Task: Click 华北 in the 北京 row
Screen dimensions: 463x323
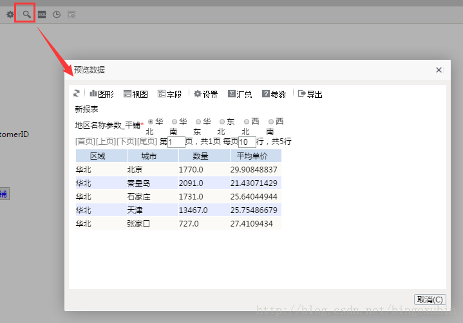Action: tap(84, 170)
